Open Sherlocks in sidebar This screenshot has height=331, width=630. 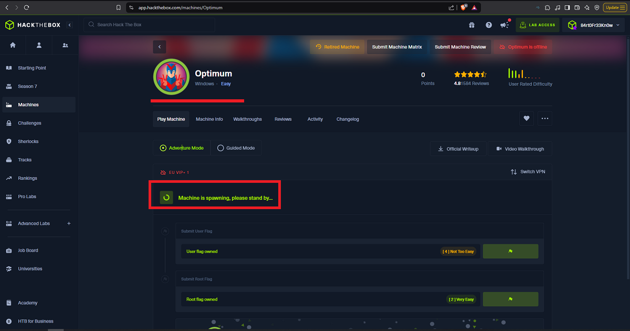pyautogui.click(x=39, y=141)
